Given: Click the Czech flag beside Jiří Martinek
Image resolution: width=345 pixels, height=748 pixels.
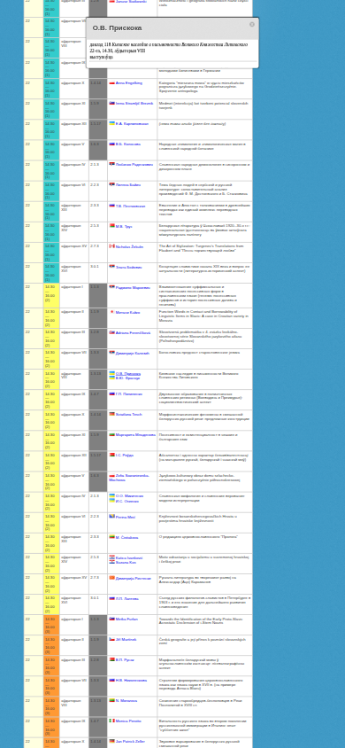Looking at the screenshot, I should point(111,639).
